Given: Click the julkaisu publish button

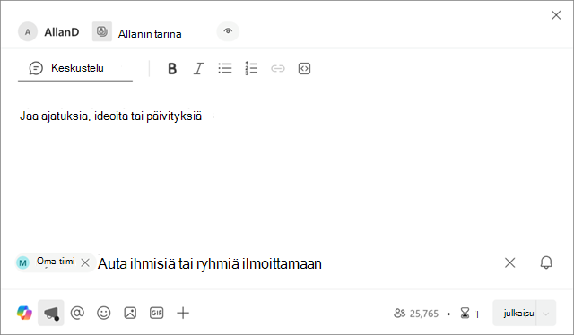Looking at the screenshot, I should pyautogui.click(x=515, y=314).
